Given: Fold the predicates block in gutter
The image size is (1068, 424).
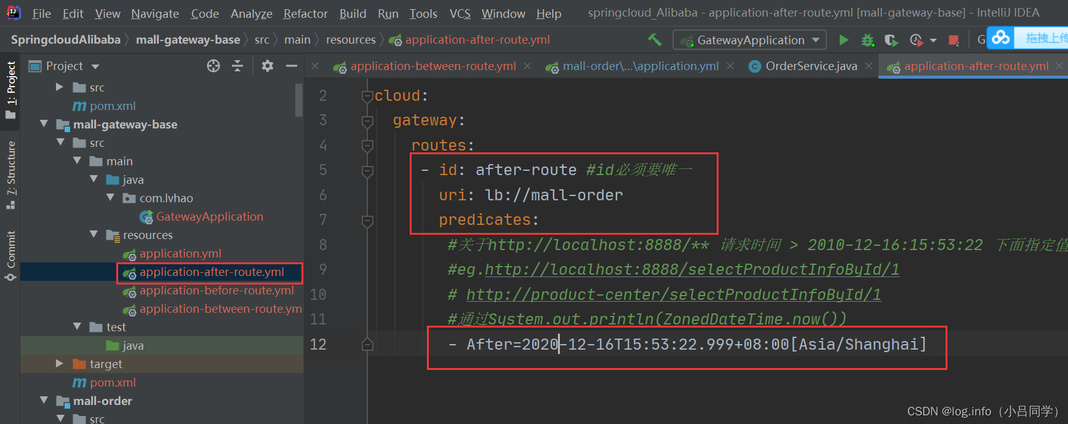Looking at the screenshot, I should (367, 220).
